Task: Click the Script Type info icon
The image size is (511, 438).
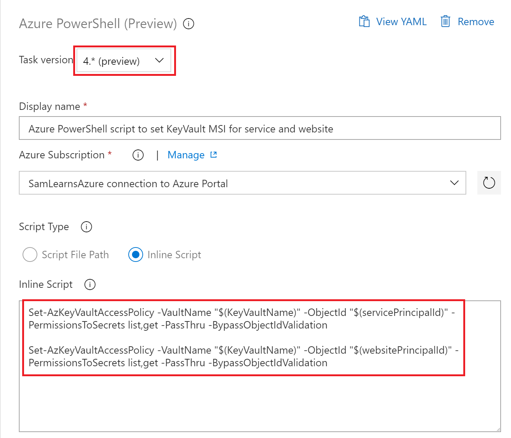Action: tap(86, 227)
